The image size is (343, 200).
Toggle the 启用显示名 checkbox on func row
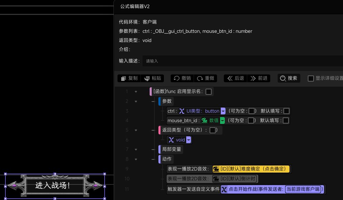[x=209, y=92]
